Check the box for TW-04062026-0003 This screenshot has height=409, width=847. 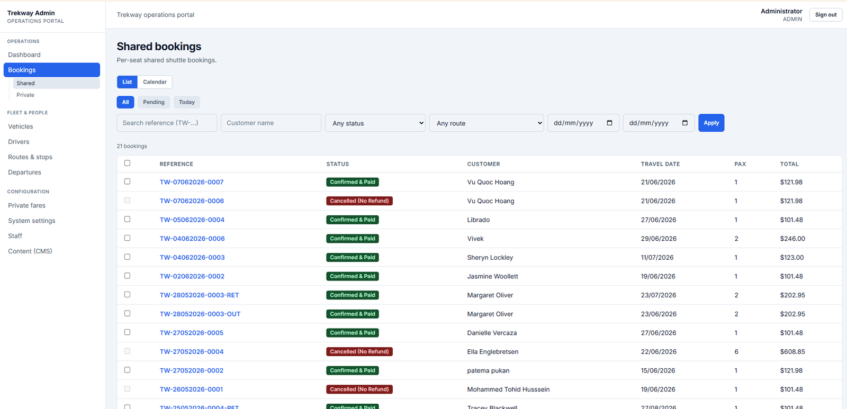[127, 257]
